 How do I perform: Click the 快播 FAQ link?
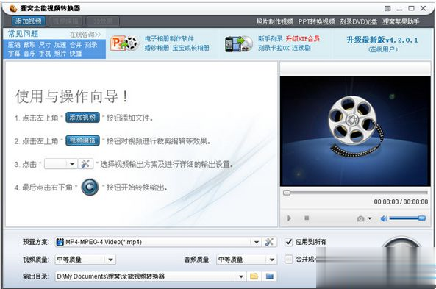click(76, 54)
